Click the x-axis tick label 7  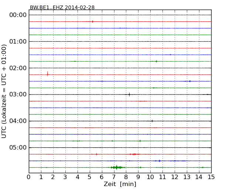tap(114, 177)
